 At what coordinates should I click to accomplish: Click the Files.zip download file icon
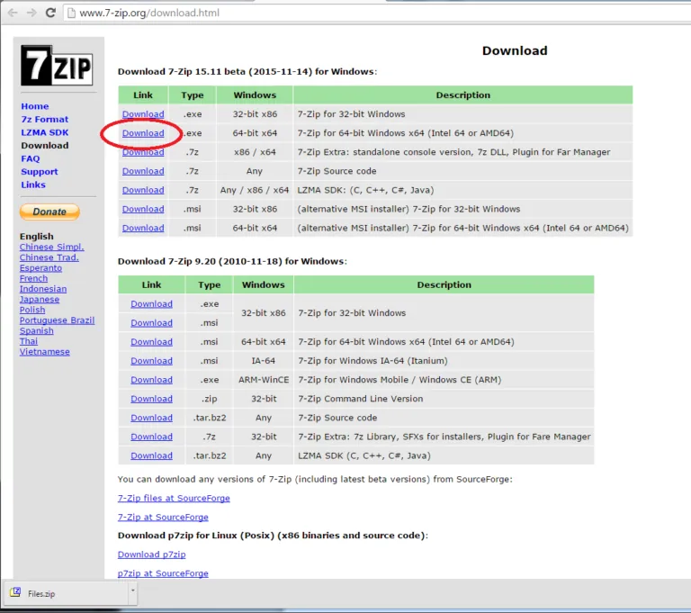click(x=15, y=592)
